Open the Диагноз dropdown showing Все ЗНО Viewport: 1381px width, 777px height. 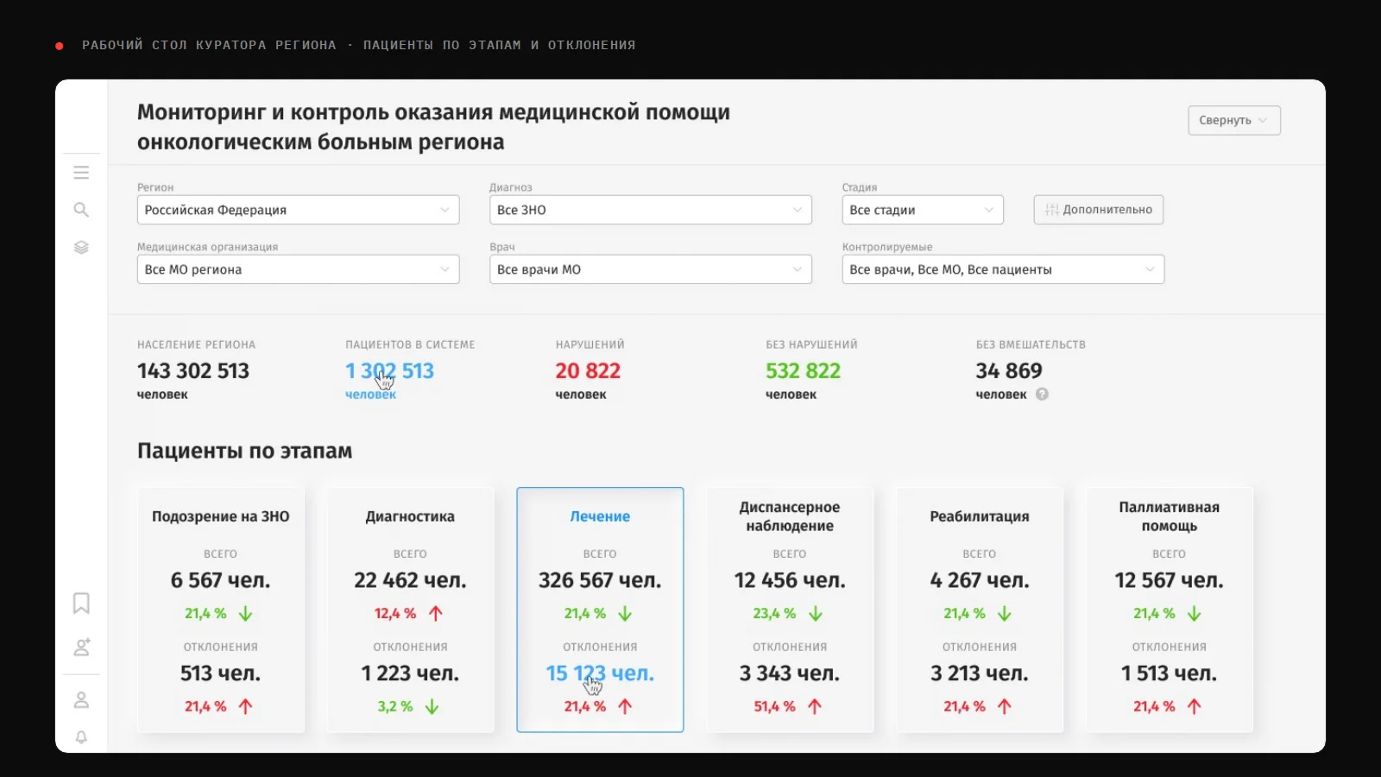[651, 210]
